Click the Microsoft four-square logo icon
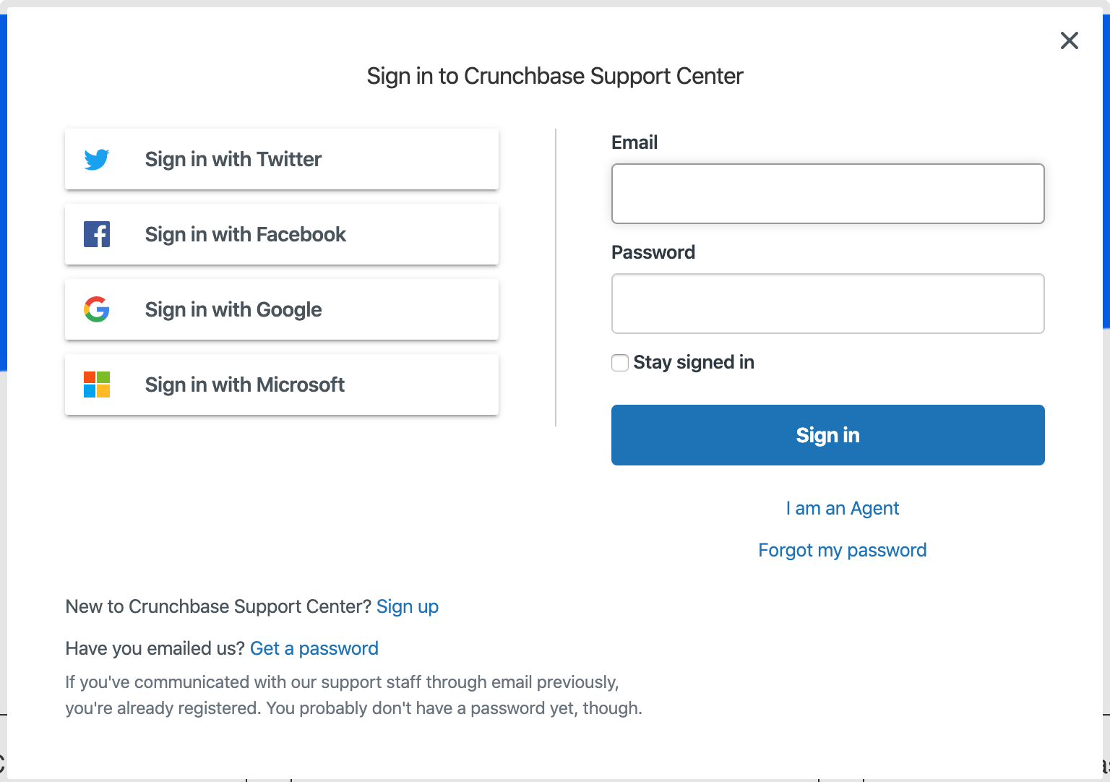This screenshot has height=782, width=1110. pos(97,384)
